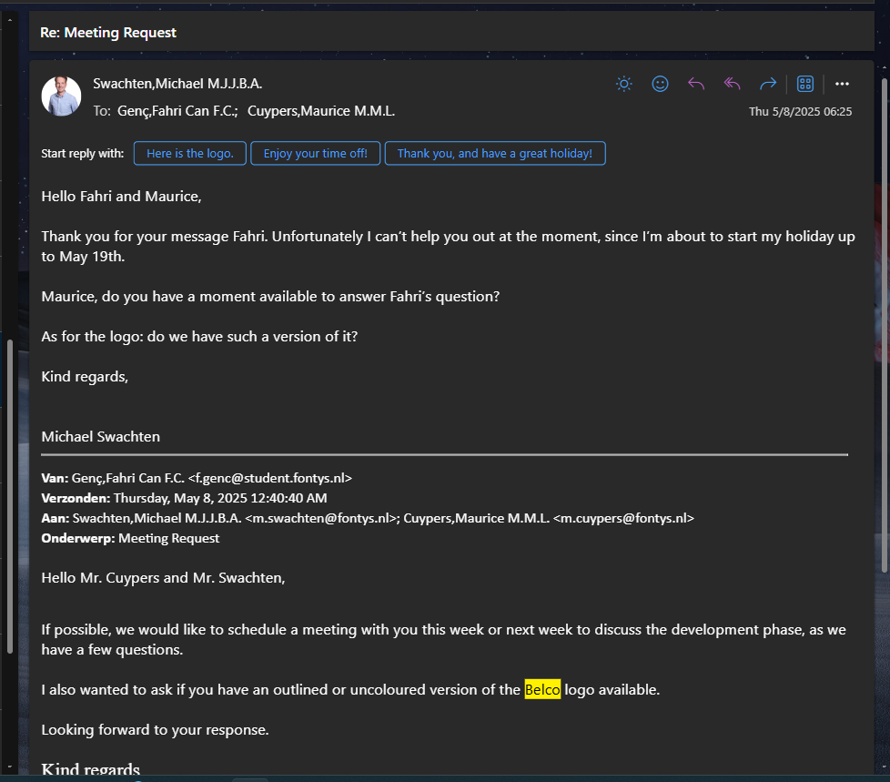Click the sun brightness icon

tap(623, 83)
